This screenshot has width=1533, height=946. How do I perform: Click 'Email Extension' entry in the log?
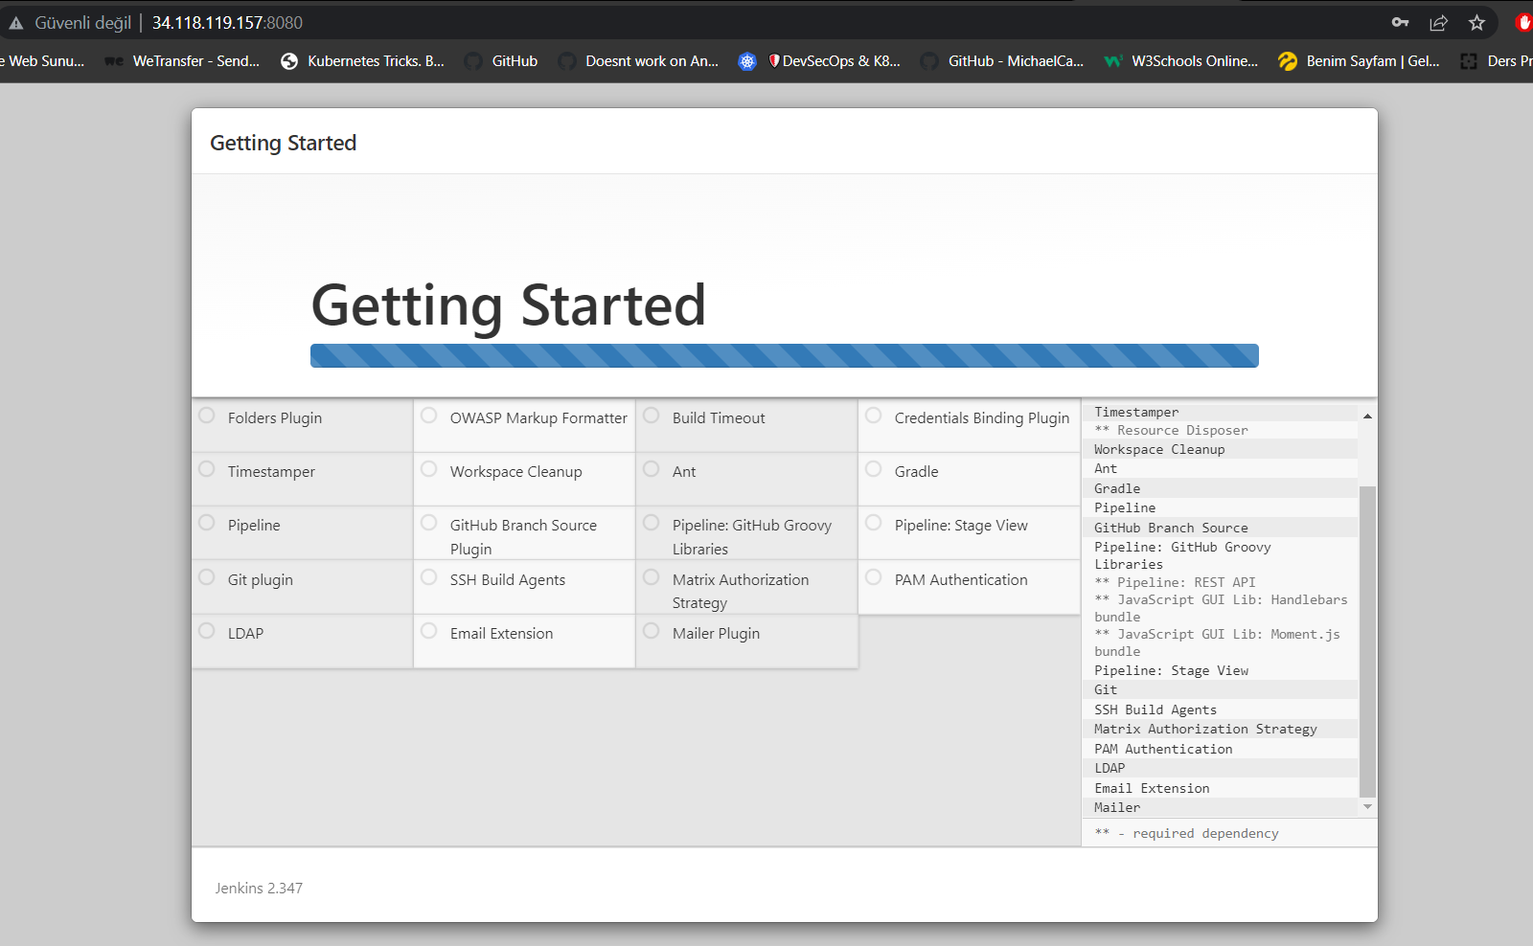coord(1152,789)
